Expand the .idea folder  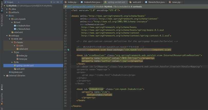pos(7,9)
